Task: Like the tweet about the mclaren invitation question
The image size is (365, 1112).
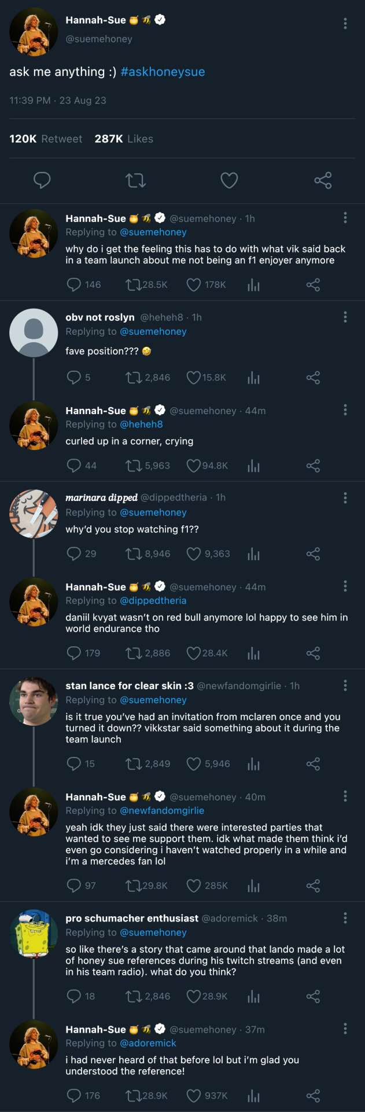Action: 194,764
